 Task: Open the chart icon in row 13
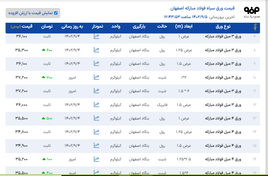tap(97, 118)
